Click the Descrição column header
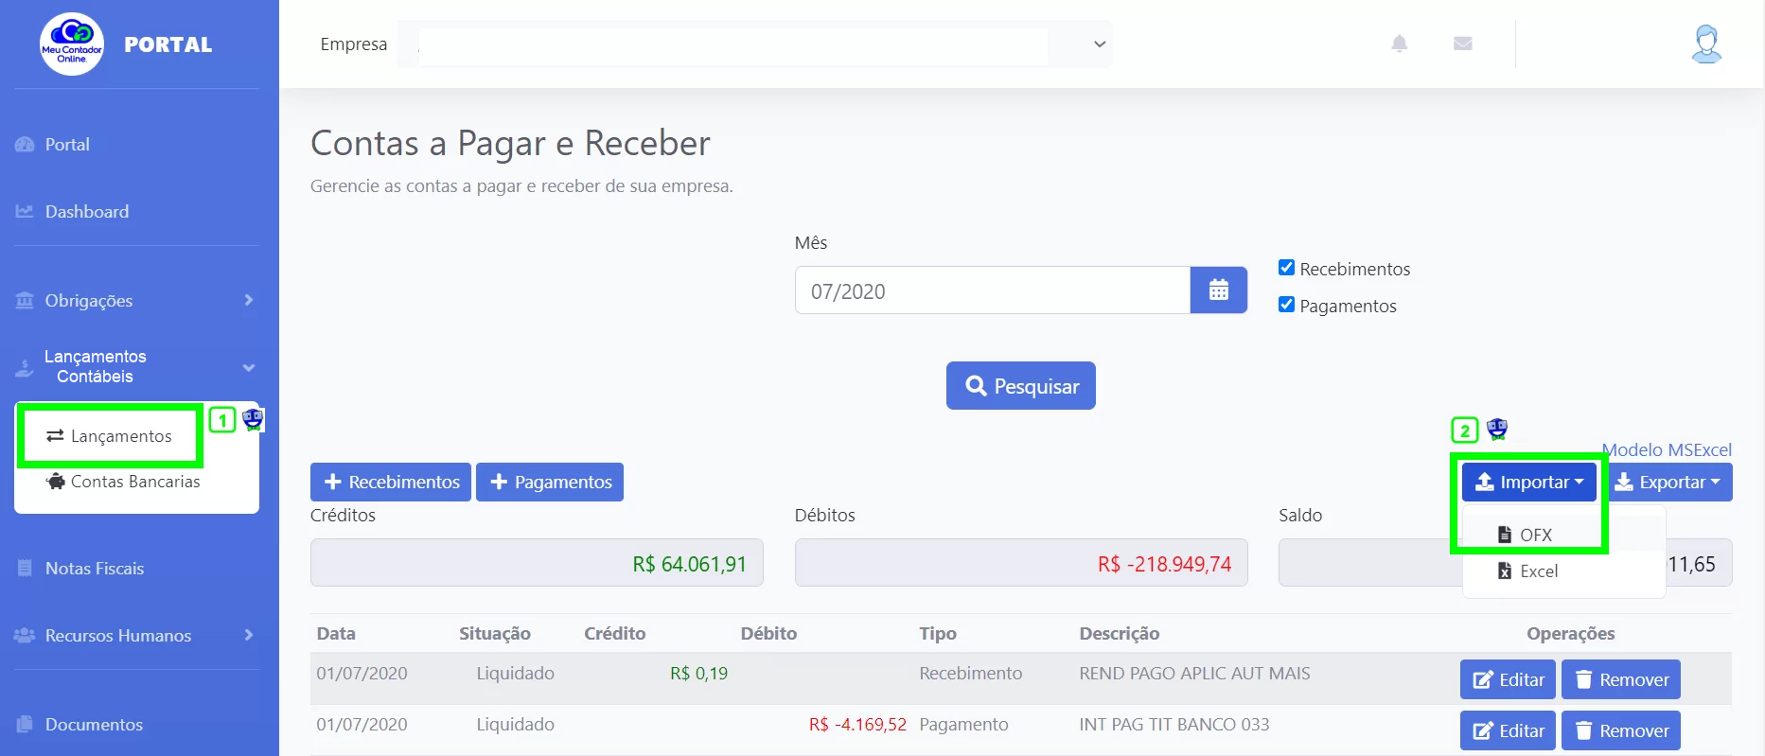 pos(1120,634)
